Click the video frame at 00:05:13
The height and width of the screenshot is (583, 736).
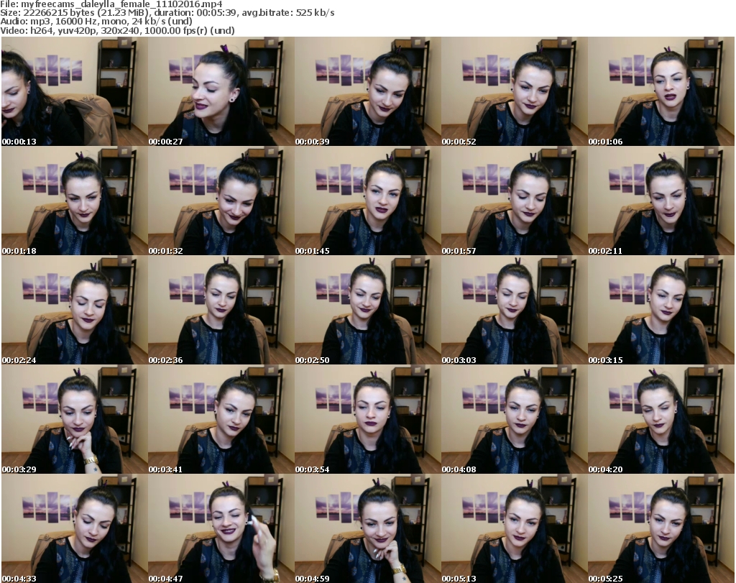(515, 528)
